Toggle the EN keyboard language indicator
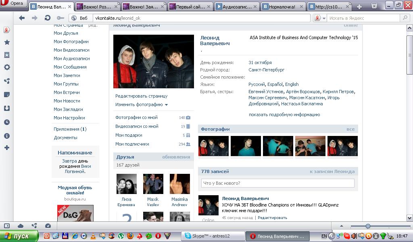 (324, 236)
